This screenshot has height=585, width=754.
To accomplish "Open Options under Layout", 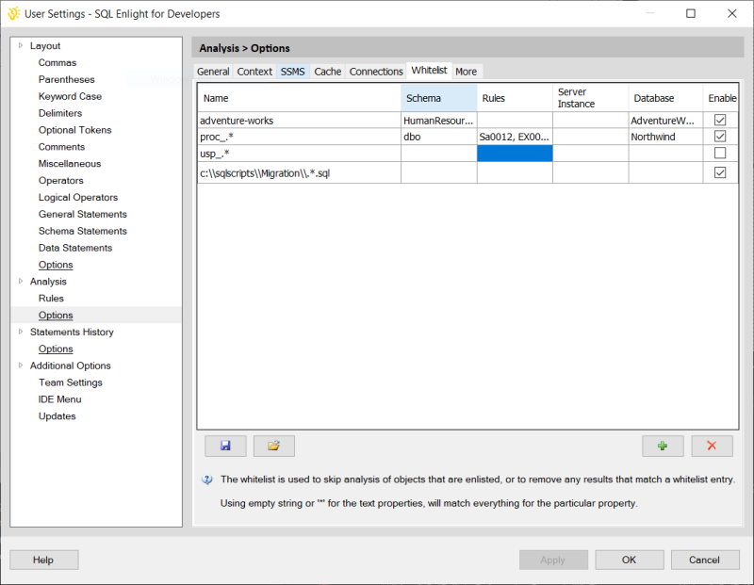I will [56, 265].
